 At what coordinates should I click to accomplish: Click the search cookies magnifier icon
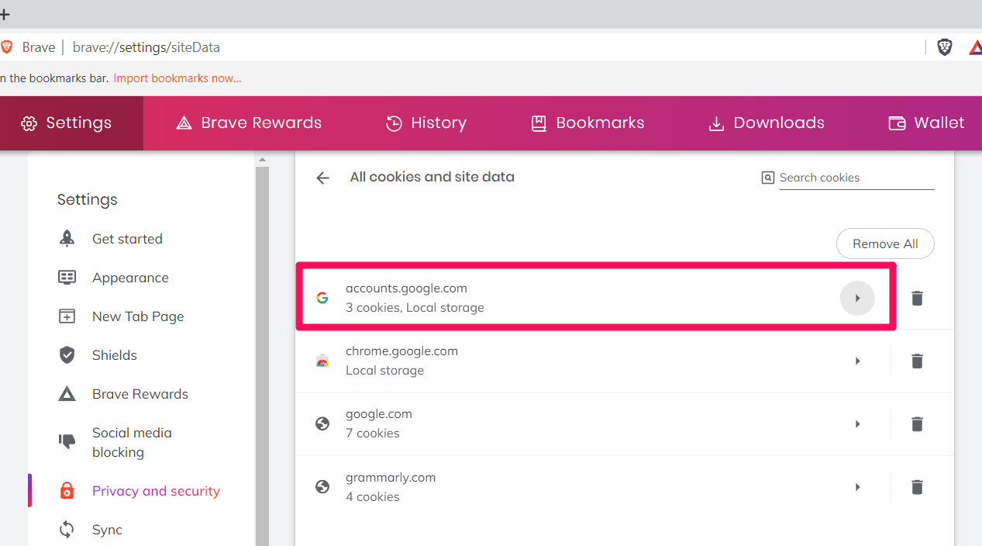tap(767, 178)
